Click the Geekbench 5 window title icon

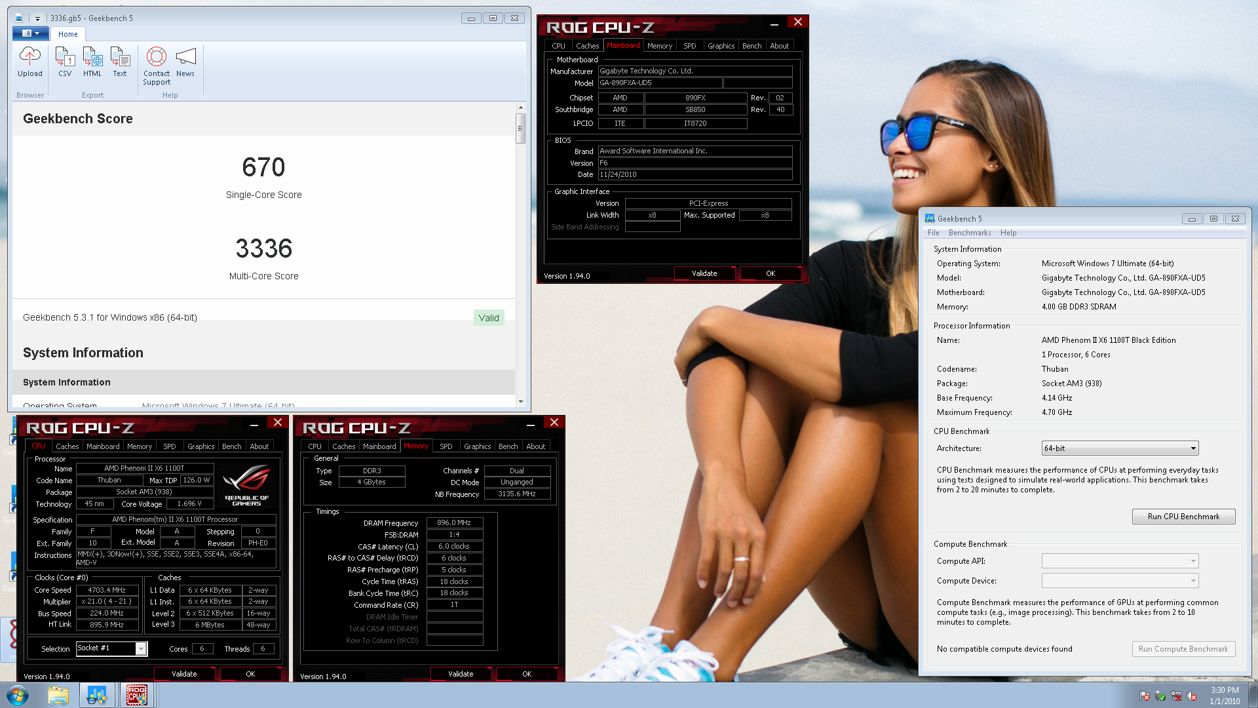tap(930, 218)
